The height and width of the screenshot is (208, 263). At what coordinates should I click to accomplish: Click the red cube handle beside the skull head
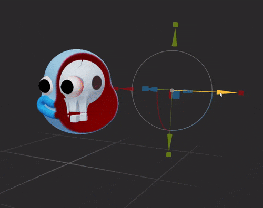click(116, 88)
